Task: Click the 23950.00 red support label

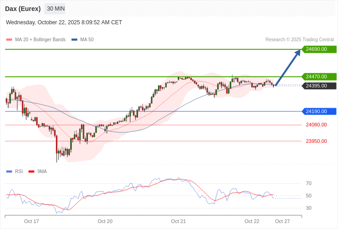Action: coord(316,141)
